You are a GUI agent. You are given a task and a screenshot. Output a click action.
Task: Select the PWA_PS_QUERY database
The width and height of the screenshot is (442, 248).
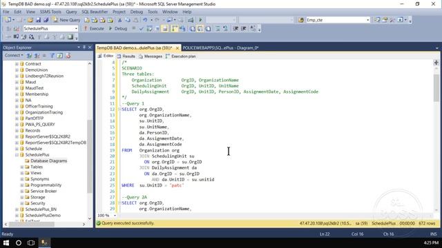click(x=40, y=124)
